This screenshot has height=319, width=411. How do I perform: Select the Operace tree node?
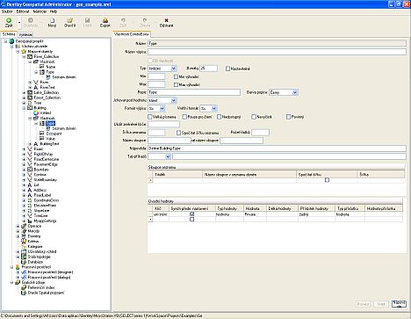34,226
